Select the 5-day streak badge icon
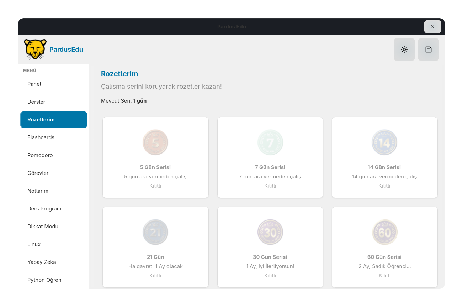This screenshot has height=307, width=463. pyautogui.click(x=155, y=142)
